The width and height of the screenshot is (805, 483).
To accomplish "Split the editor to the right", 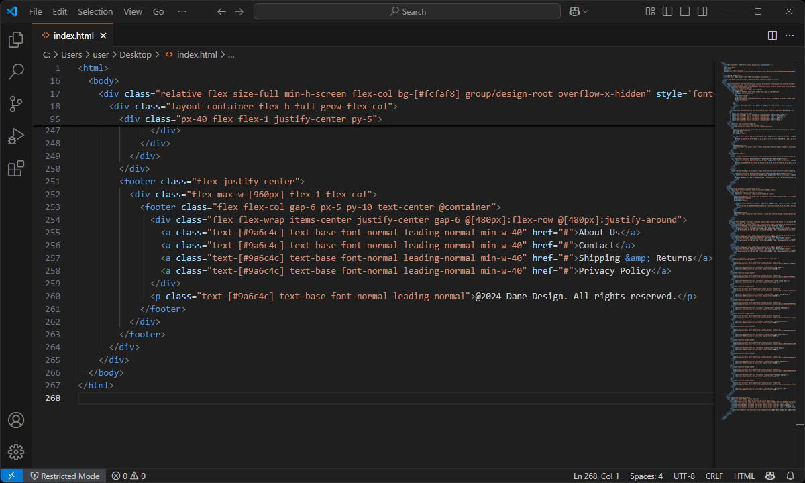I will [772, 35].
